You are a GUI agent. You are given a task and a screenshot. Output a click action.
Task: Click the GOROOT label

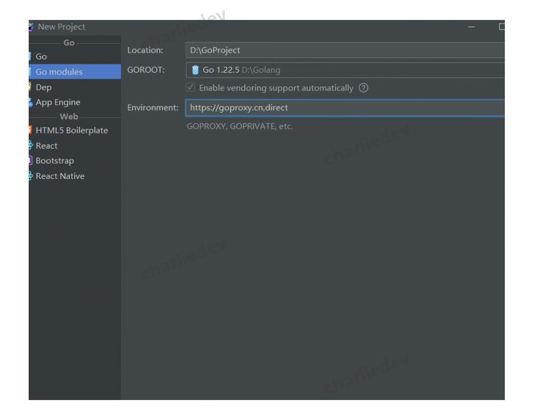tap(146, 70)
